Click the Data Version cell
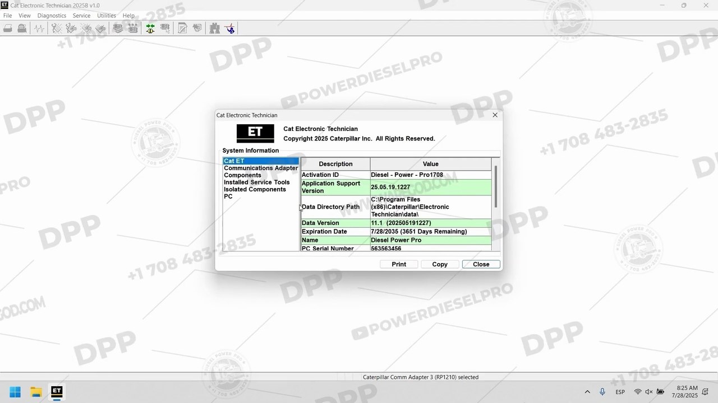Image resolution: width=718 pixels, height=403 pixels. [x=335, y=223]
